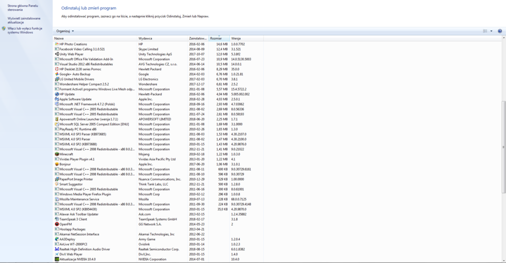This screenshot has height=263, width=506.
Task: Click the Aktualizacje NVIDIA 10.4.0 icon
Action: tap(57, 259)
